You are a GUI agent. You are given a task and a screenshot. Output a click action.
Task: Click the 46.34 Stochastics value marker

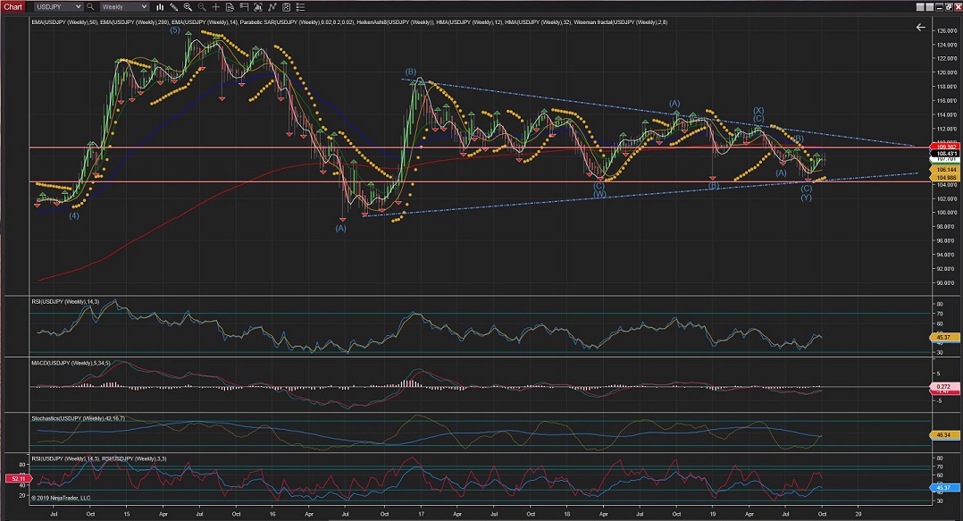944,435
